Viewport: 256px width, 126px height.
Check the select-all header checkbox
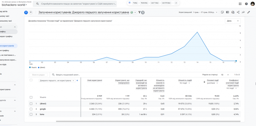(x=31, y=80)
